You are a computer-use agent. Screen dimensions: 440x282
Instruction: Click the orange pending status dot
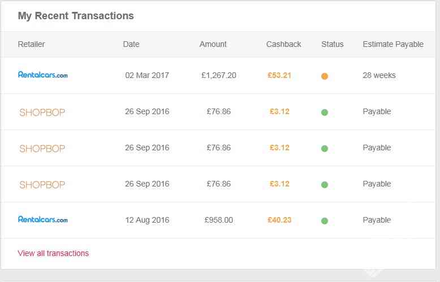(325, 76)
